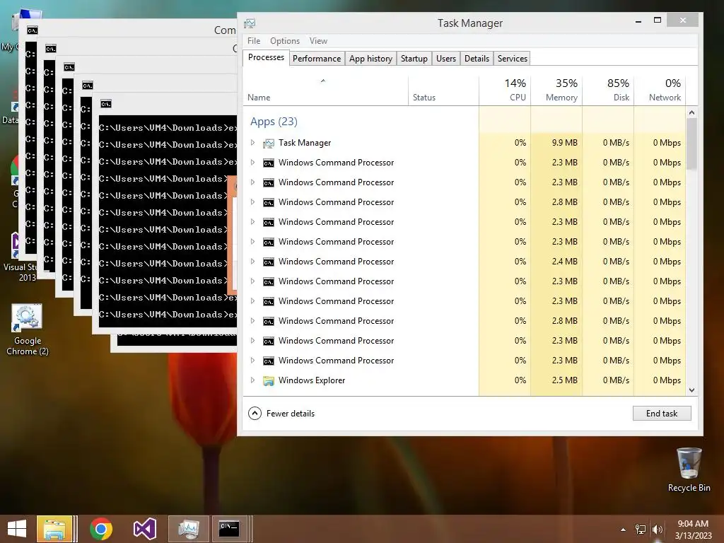
Task: Maximize the Task Manager window
Action: tap(658, 20)
